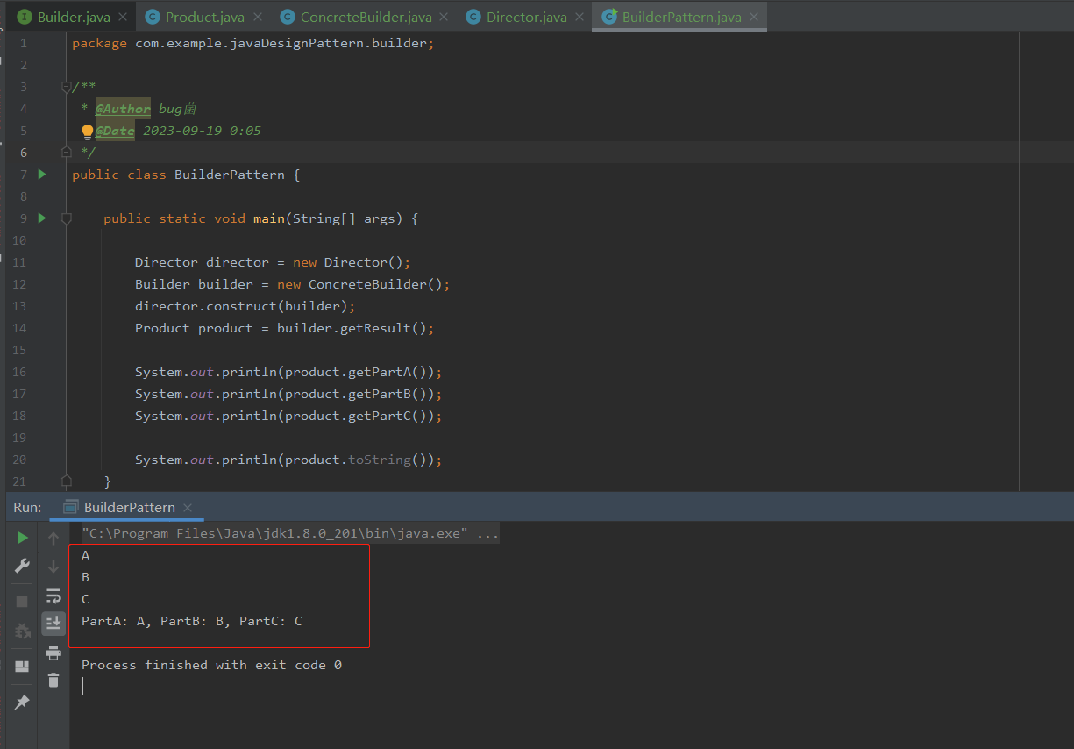Click the yellow intention lightbulb on line 5
The width and height of the screenshot is (1074, 749).
(x=87, y=132)
